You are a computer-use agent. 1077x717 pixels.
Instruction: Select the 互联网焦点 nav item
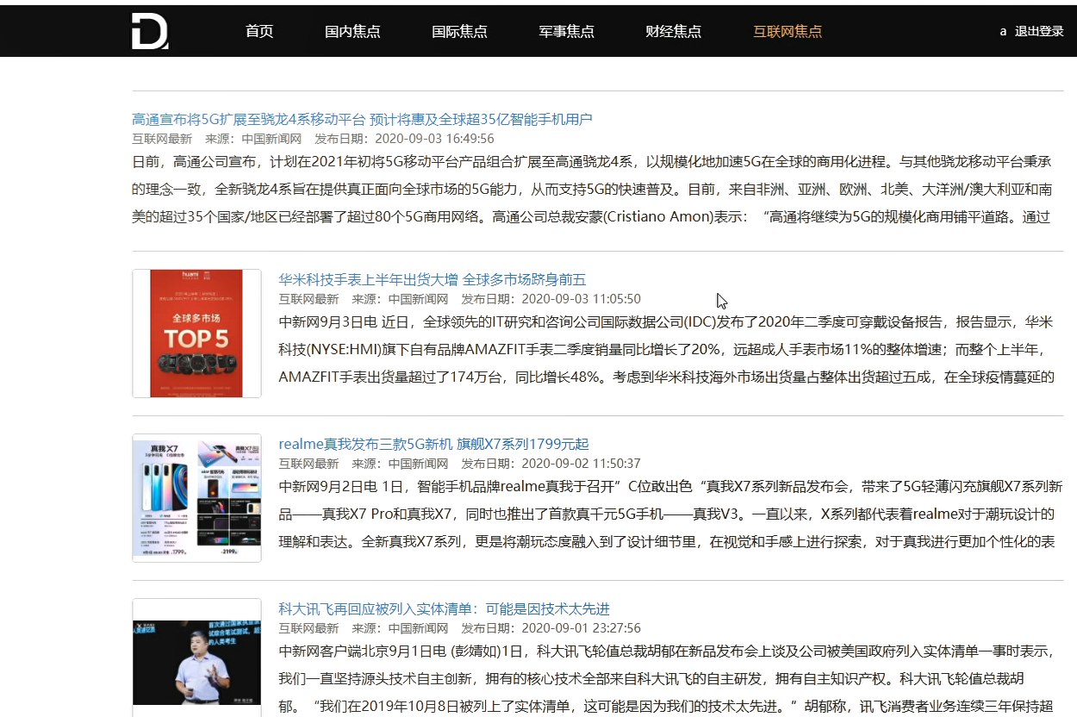pos(788,32)
